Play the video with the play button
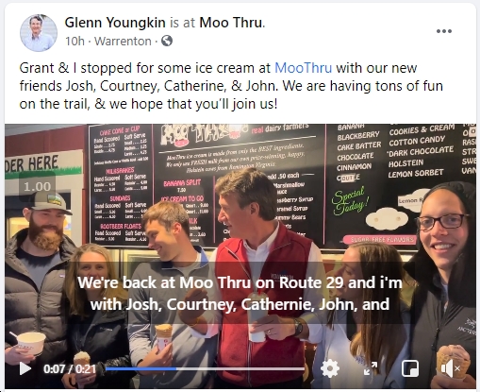The width and height of the screenshot is (480, 392). 25,368
